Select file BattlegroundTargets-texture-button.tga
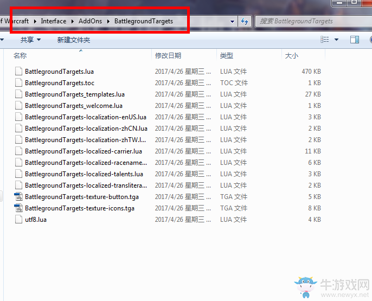Screen dimensions: 372x301 [82, 197]
